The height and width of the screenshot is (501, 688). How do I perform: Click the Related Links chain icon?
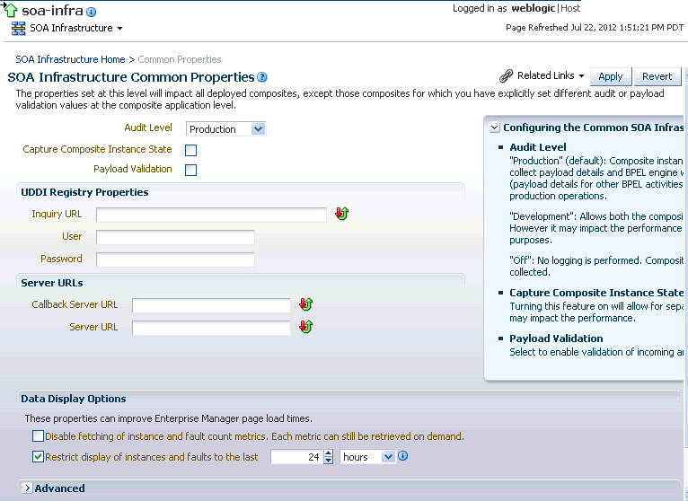click(x=506, y=76)
